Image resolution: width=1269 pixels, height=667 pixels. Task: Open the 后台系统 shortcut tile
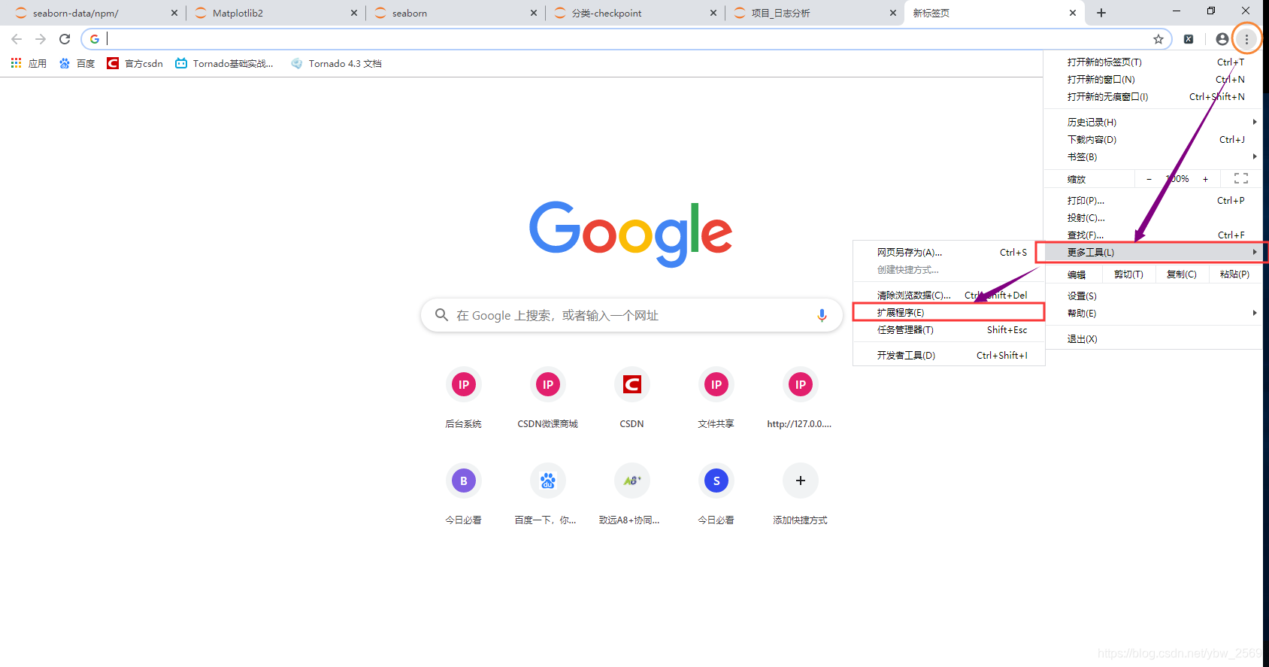pos(464,399)
